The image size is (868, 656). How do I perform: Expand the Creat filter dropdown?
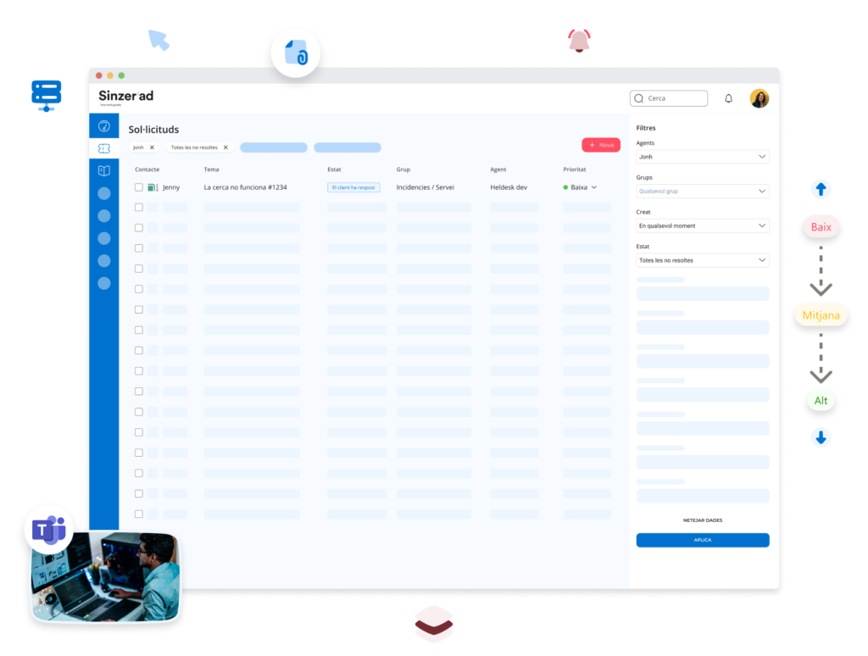click(x=702, y=226)
